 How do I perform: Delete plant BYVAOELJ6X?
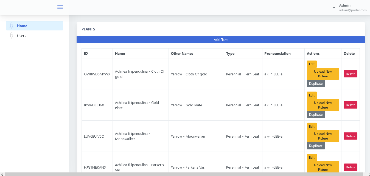click(x=350, y=105)
